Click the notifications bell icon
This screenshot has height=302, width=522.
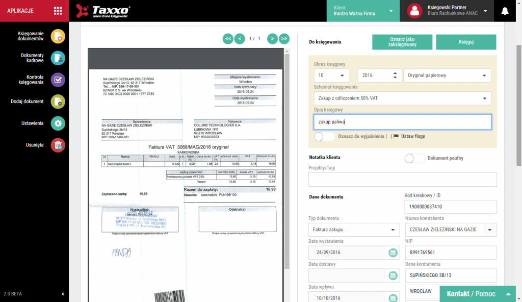point(505,11)
